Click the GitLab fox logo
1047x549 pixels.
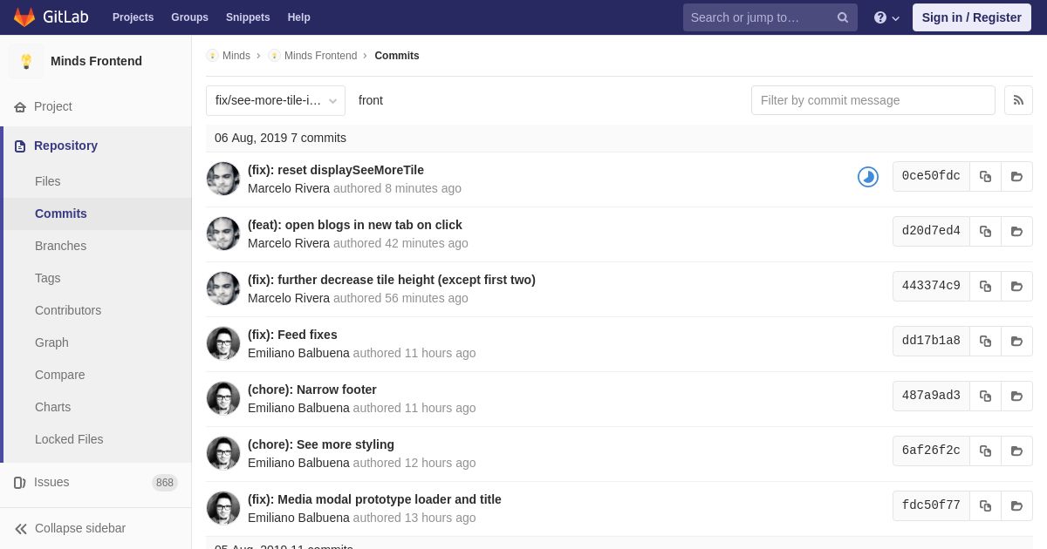[x=24, y=17]
